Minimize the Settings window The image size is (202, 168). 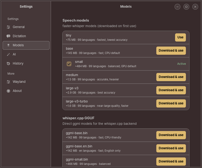(x=177, y=7)
